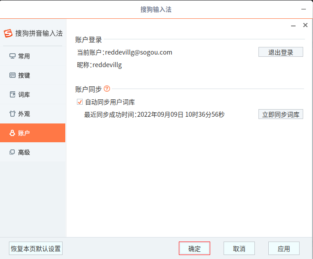Screen dimensions: 313x259
Task: Click the keyboard icon beside 按键
Action: pyautogui.click(x=13, y=75)
